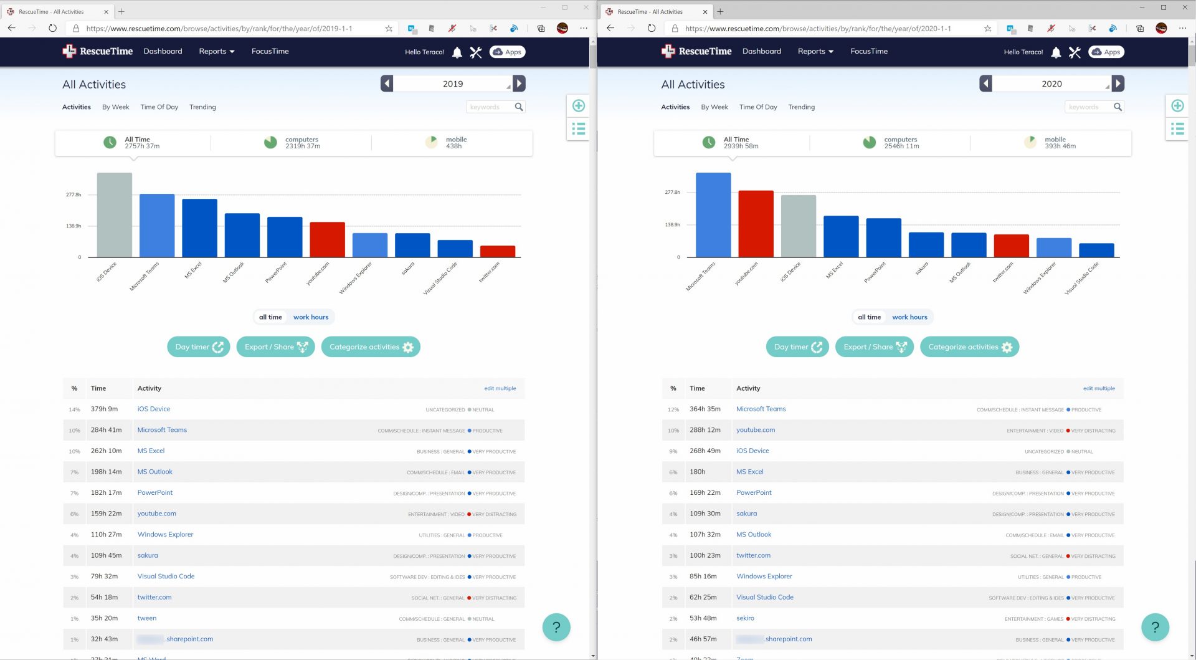Open notifications bell in 2020 window

1056,52
